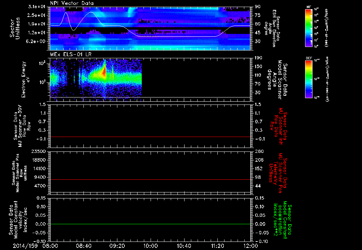Click the 'MU Scanner +30V Raw Data' axis label
This screenshot has width=362, height=250.
pyautogui.click(x=22, y=126)
